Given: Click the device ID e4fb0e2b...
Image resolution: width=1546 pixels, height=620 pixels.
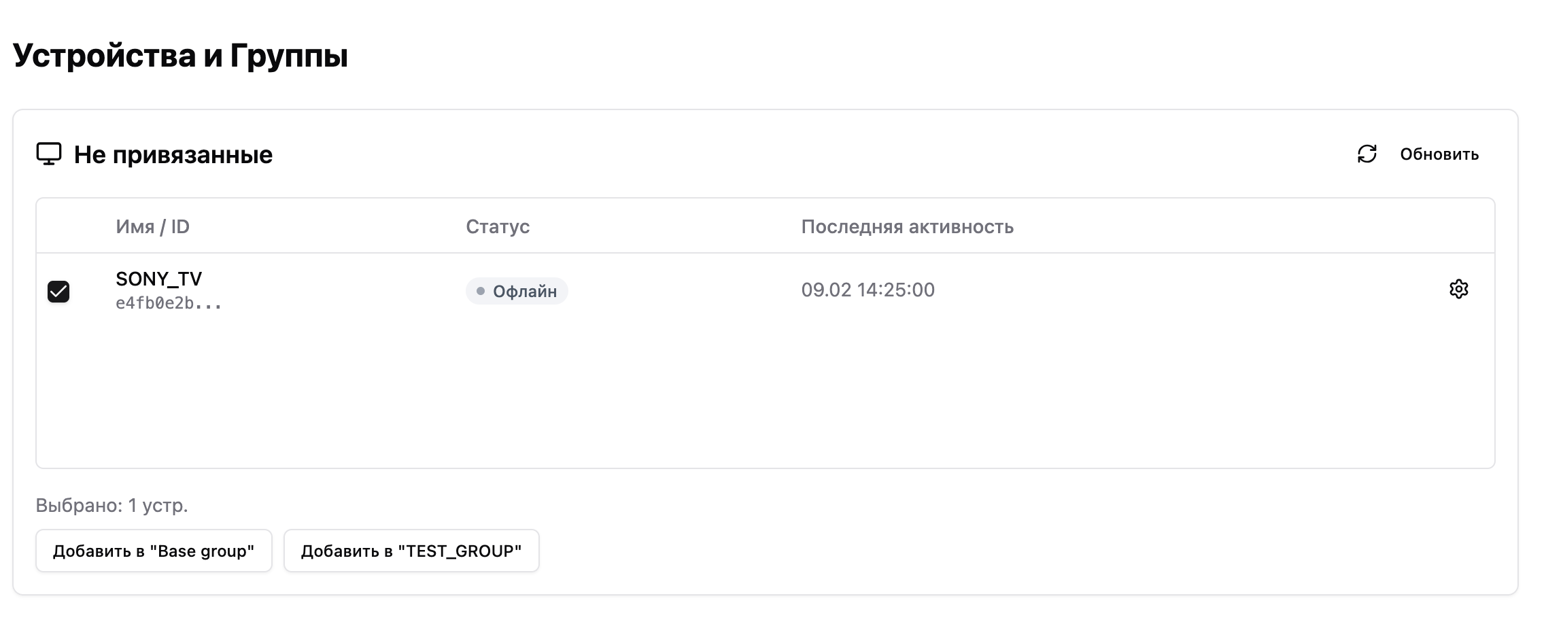Looking at the screenshot, I should [168, 303].
